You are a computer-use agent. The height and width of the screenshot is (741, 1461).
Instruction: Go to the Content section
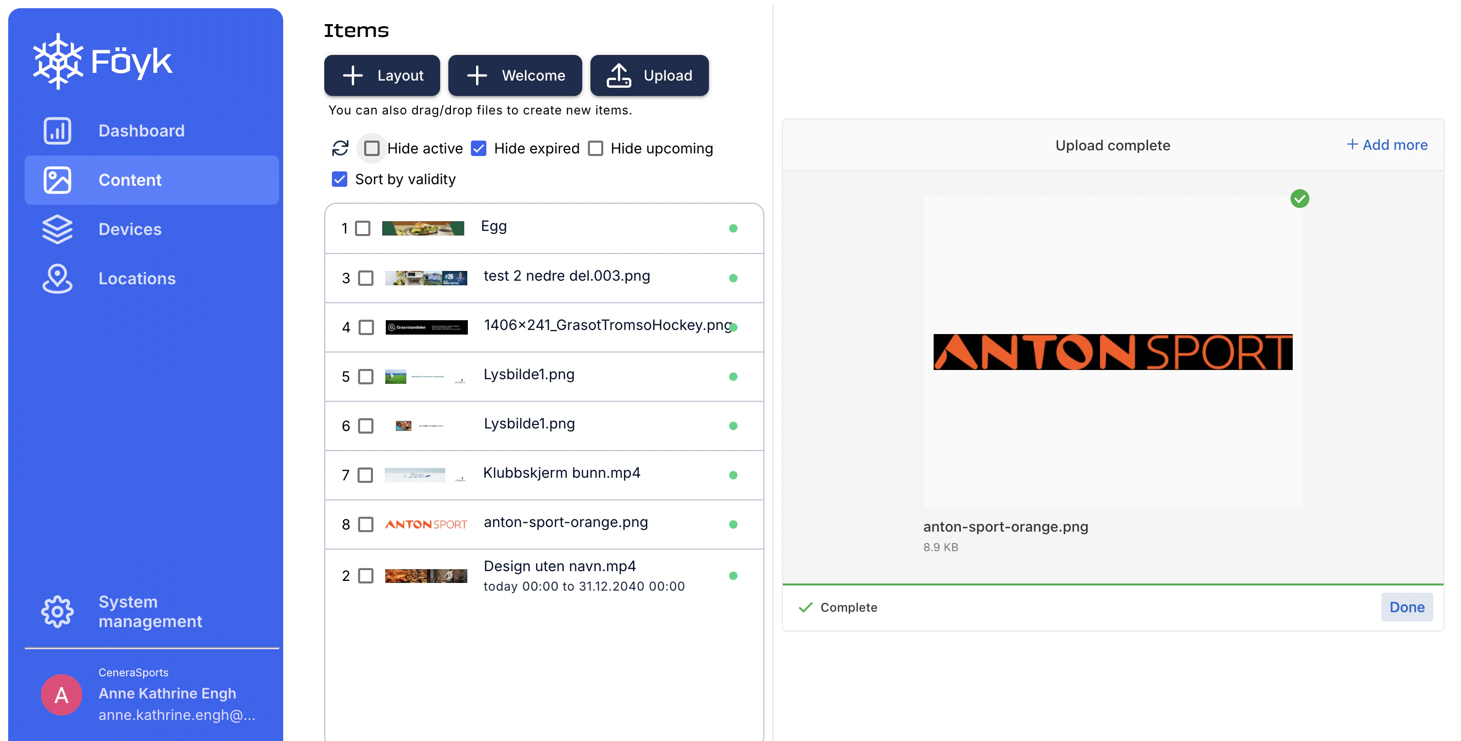151,180
